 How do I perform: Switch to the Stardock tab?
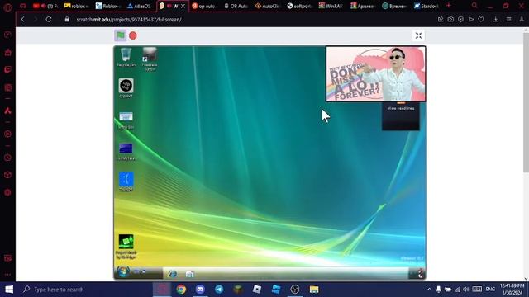coord(427,6)
